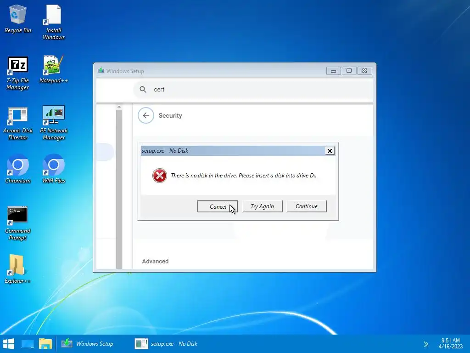This screenshot has width=470, height=353.
Task: Click the Windows Setup title bar icon
Action: [x=101, y=71]
